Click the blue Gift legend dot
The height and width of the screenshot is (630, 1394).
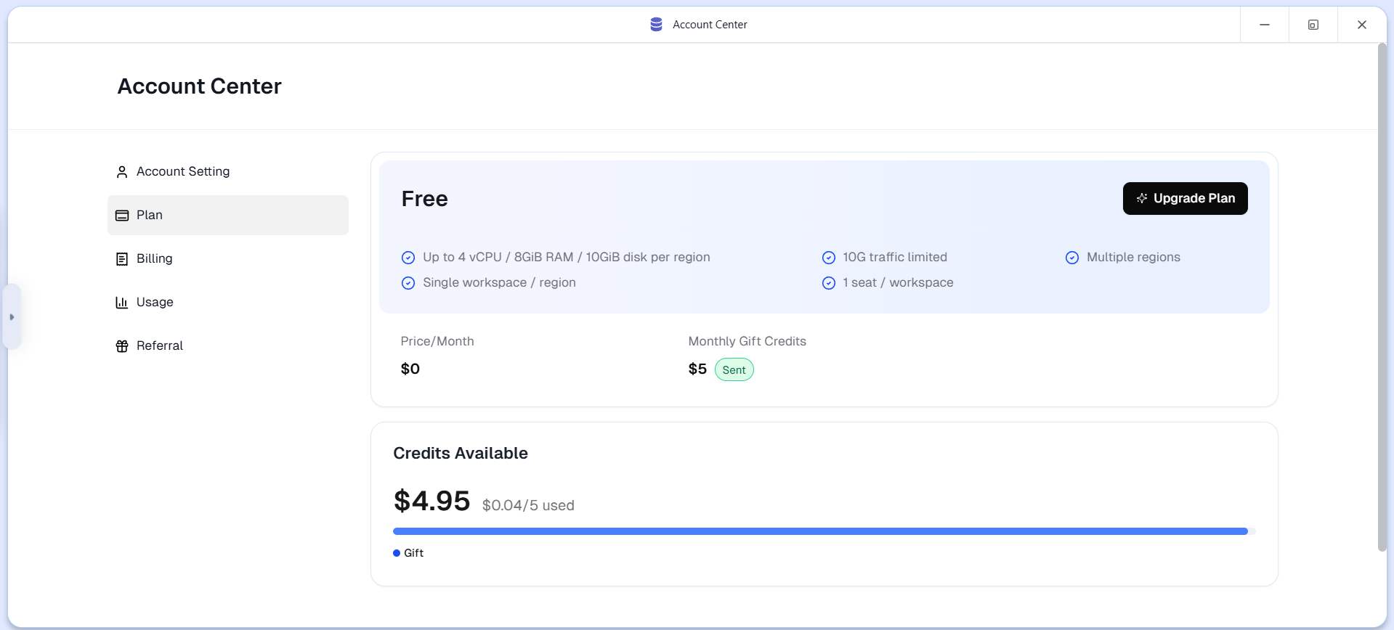click(x=397, y=553)
